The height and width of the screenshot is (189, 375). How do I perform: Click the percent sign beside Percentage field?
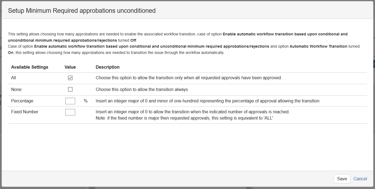point(86,101)
